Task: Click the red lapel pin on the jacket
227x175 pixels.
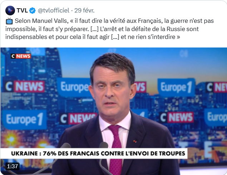Action: coord(135,141)
